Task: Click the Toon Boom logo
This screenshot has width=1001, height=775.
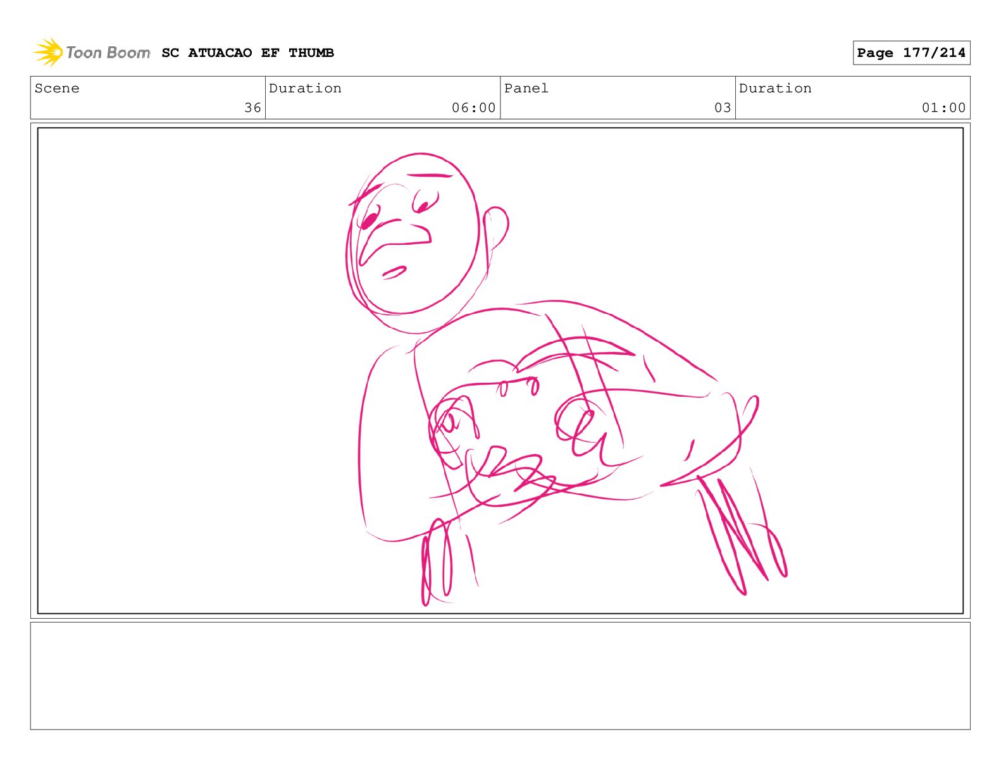Action: [x=92, y=53]
